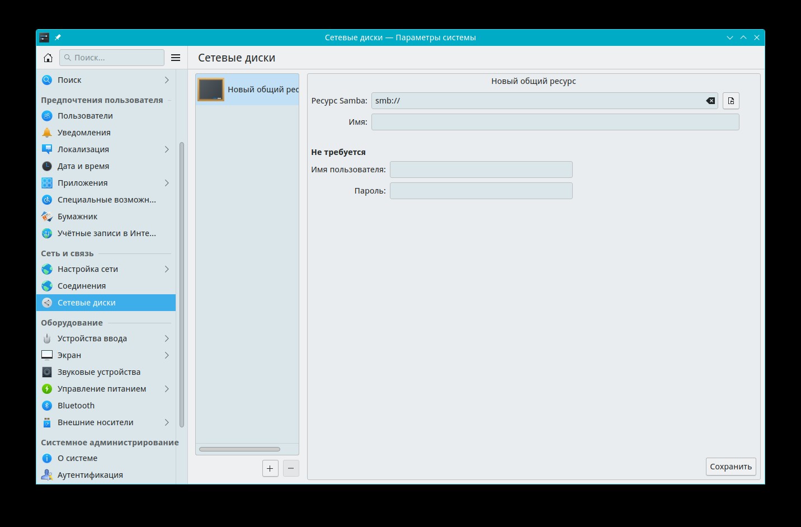Open Звуковые устройства settings
Viewport: 801px width, 527px height.
[x=106, y=372]
